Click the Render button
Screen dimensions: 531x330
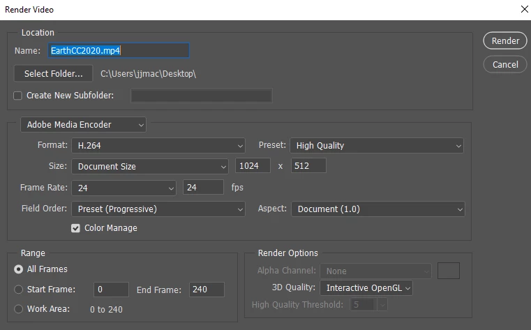coord(505,40)
